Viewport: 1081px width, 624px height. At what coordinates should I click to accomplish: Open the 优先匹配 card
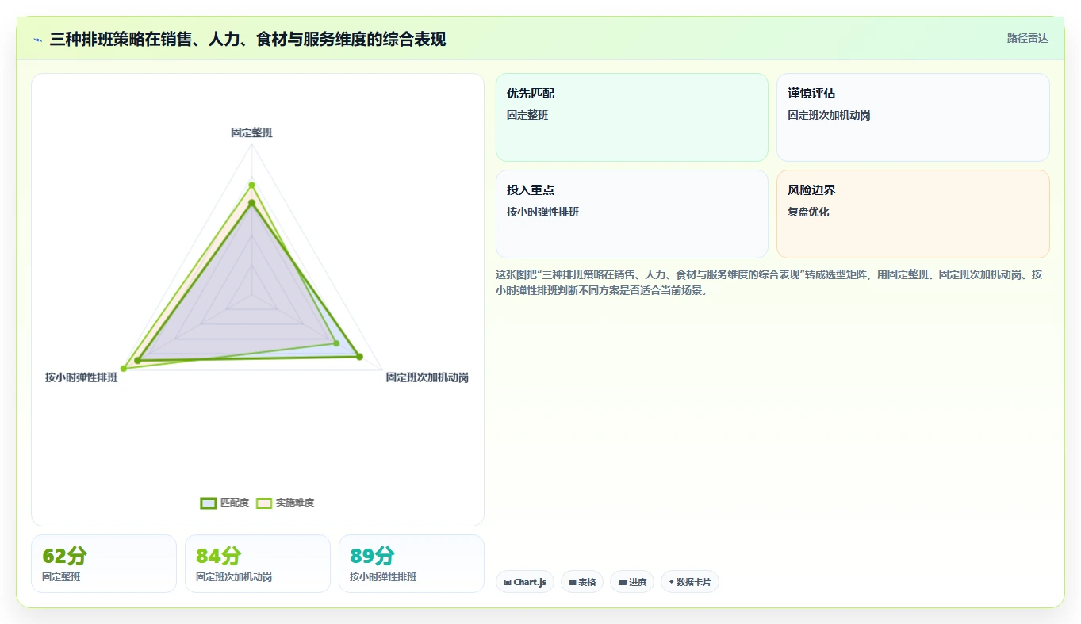(632, 117)
